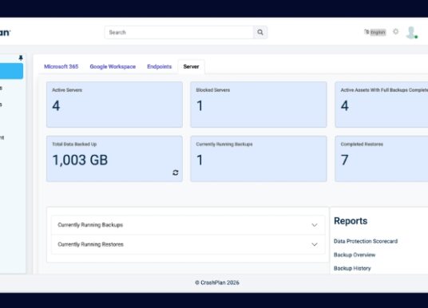
Task: Click the CrashPlan 2026 copyright text
Action: pyautogui.click(x=217, y=282)
